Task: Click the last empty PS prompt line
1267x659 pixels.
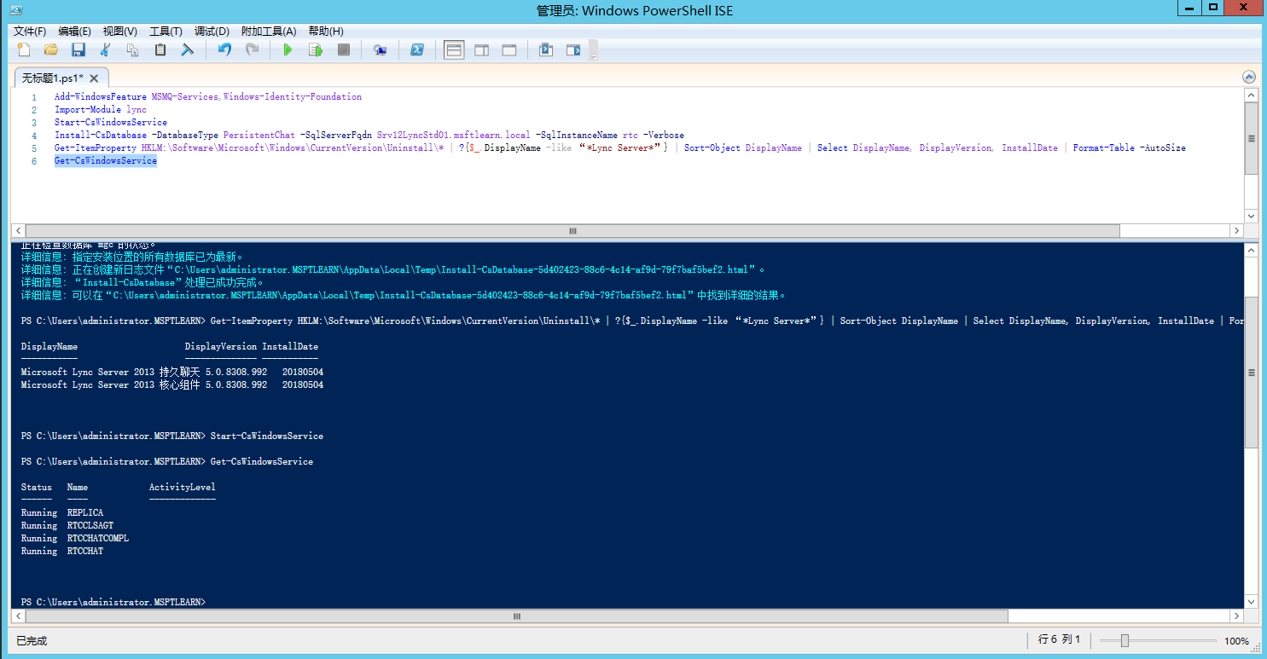Action: pos(113,603)
